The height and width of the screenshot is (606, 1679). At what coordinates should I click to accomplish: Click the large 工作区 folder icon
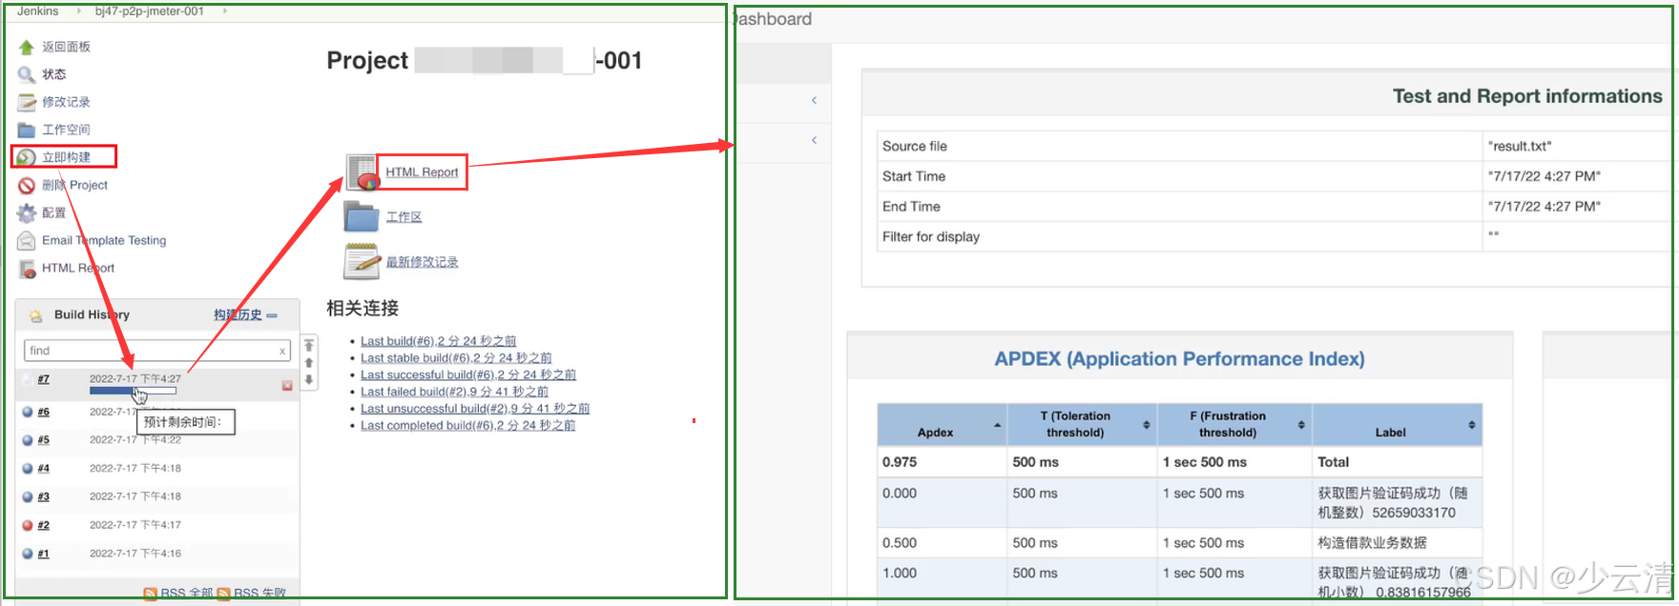pyautogui.click(x=362, y=217)
